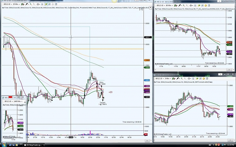
Task: Toggle crosshair cursor in 60 Min chart
Action: click(191, 5)
